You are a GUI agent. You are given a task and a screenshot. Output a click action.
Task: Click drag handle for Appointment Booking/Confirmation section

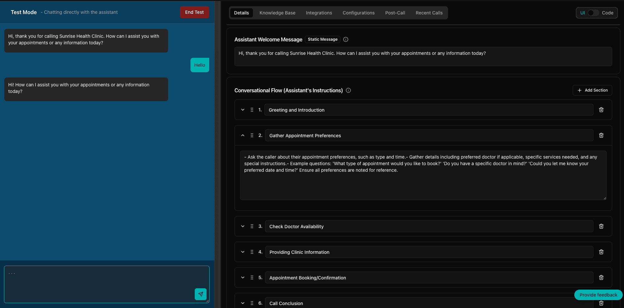tap(252, 277)
